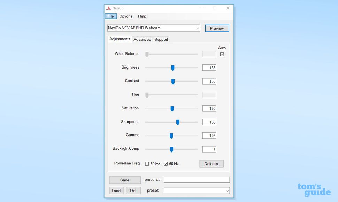Click the Contrast value field showing 135
The height and width of the screenshot is (202, 338).
pyautogui.click(x=209, y=81)
